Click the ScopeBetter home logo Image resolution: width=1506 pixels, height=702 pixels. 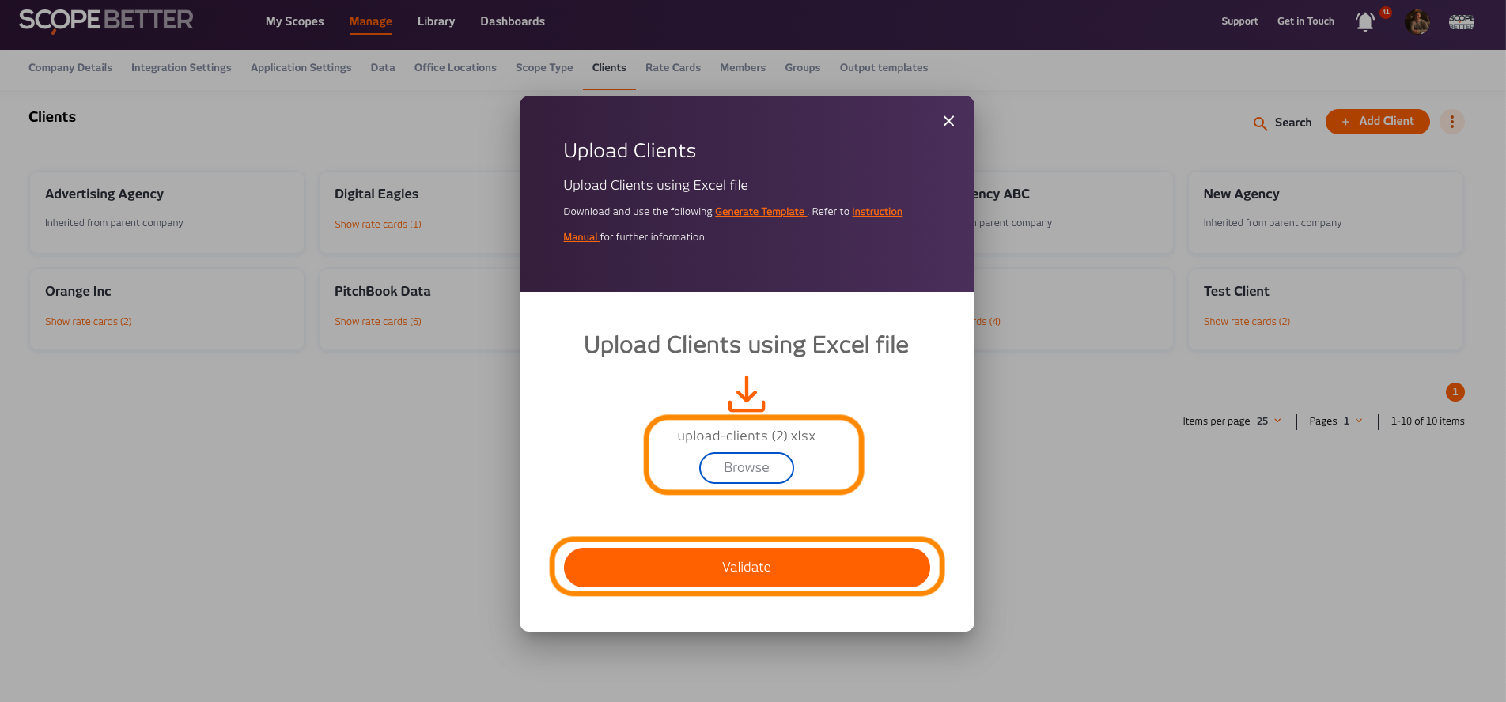(x=106, y=21)
